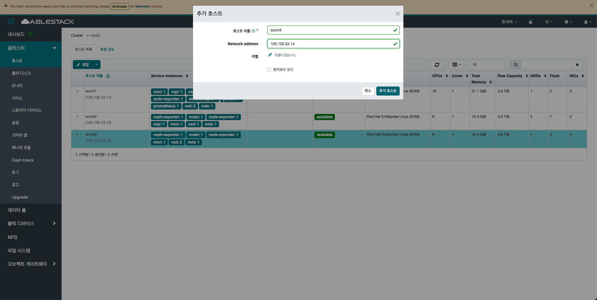The width and height of the screenshot is (597, 300).
Task: Expand the scvm1 host row
Action: tap(78, 91)
